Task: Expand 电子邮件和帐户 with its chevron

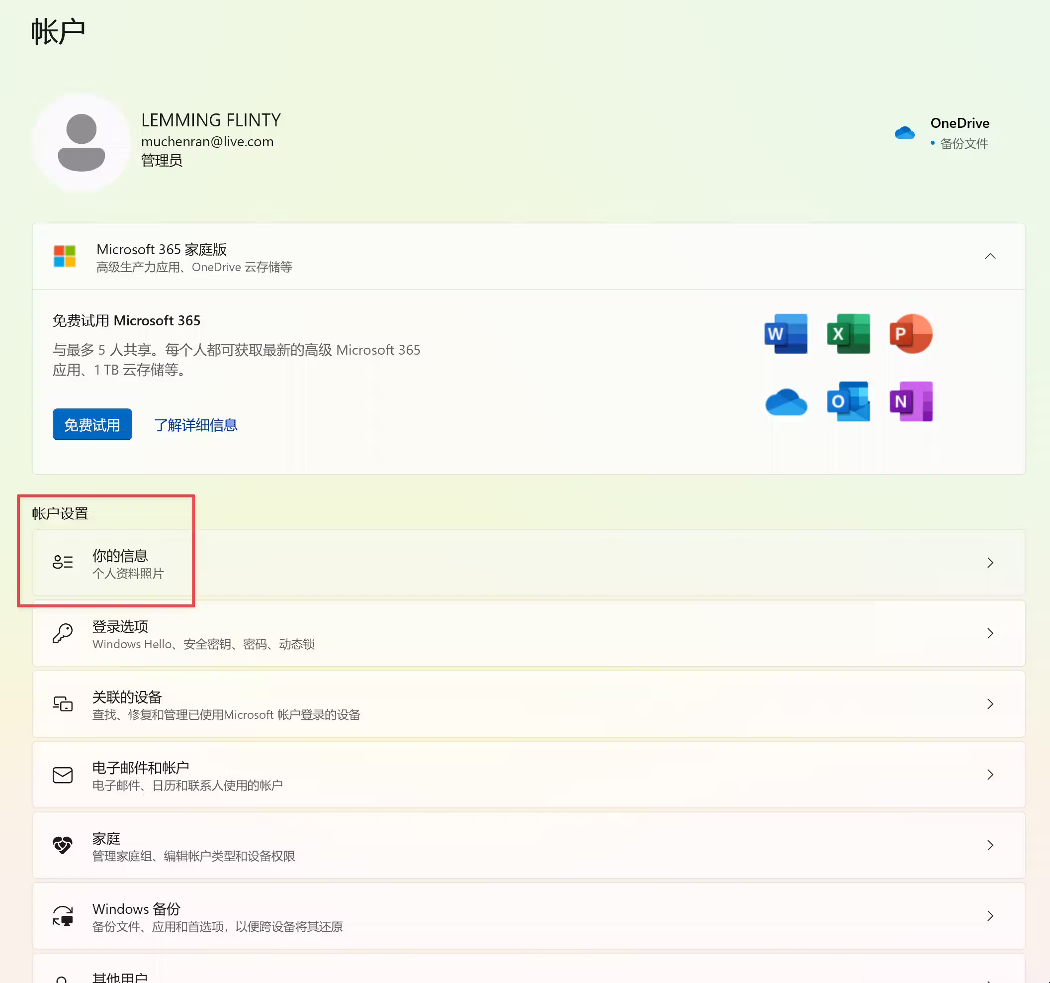Action: (990, 775)
